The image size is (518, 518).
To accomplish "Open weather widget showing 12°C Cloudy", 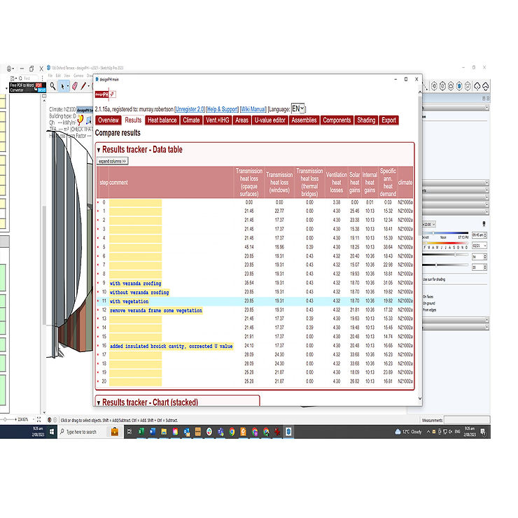I will [408, 431].
